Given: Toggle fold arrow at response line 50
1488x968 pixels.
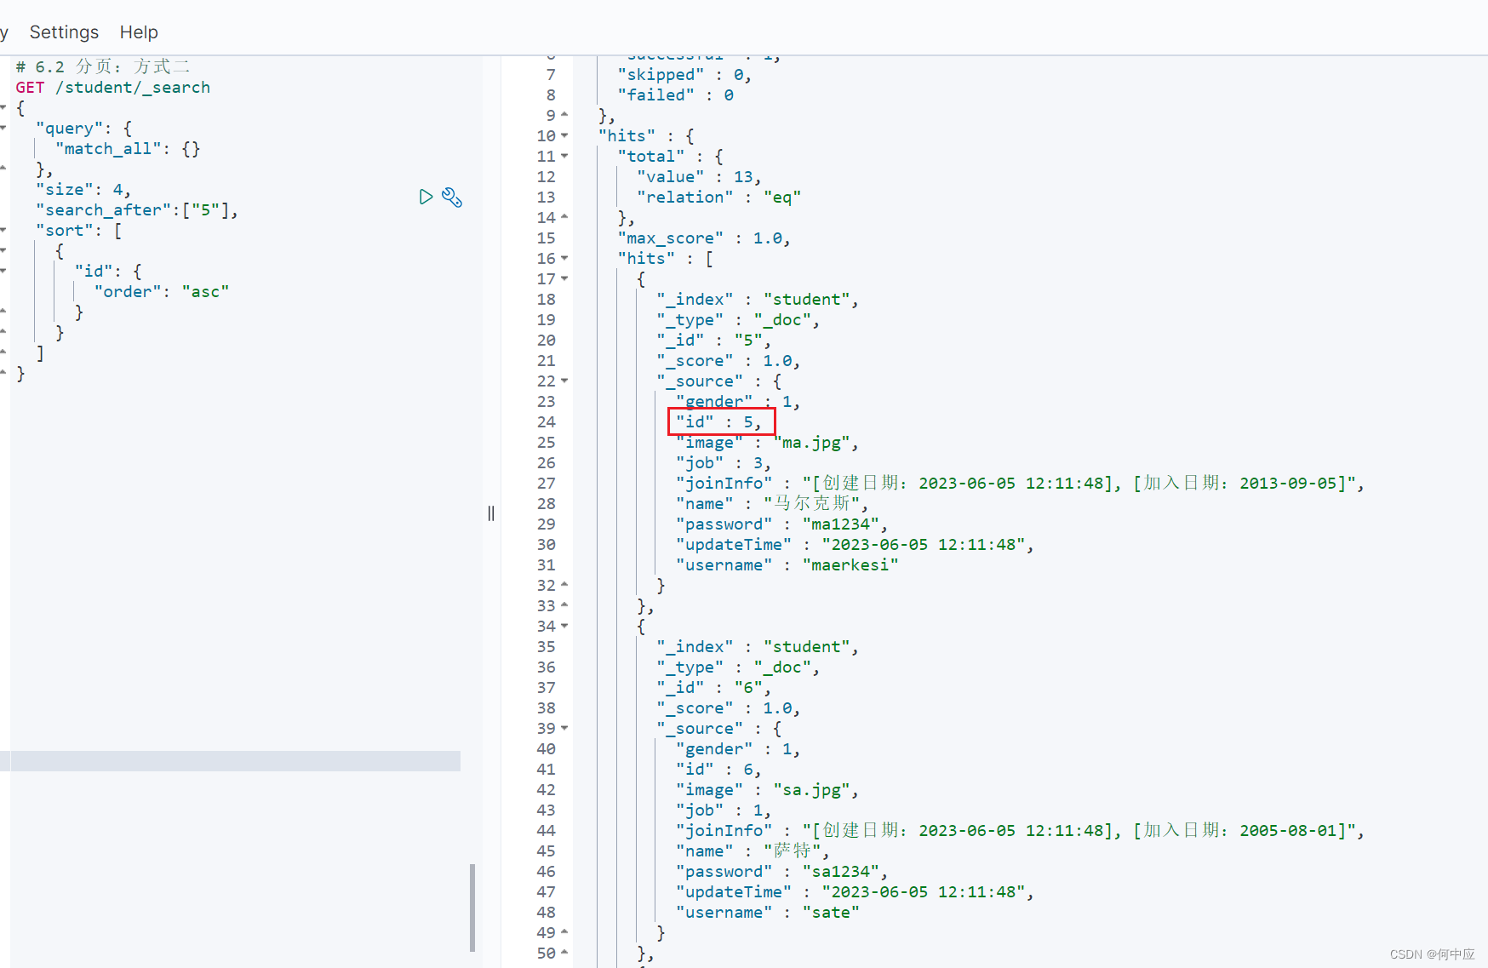Looking at the screenshot, I should (x=564, y=953).
